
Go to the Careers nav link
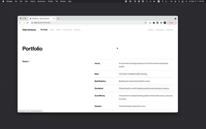coord(77,30)
